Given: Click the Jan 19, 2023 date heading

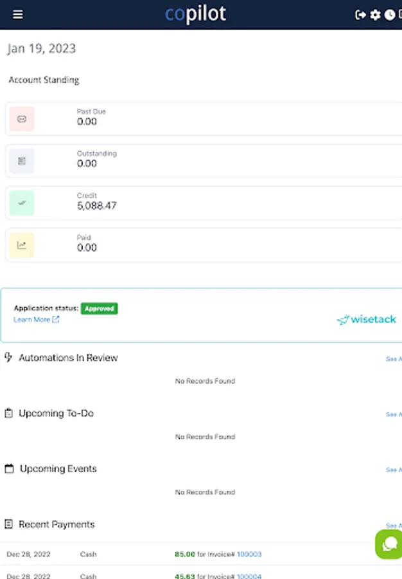Looking at the screenshot, I should pyautogui.click(x=41, y=48).
